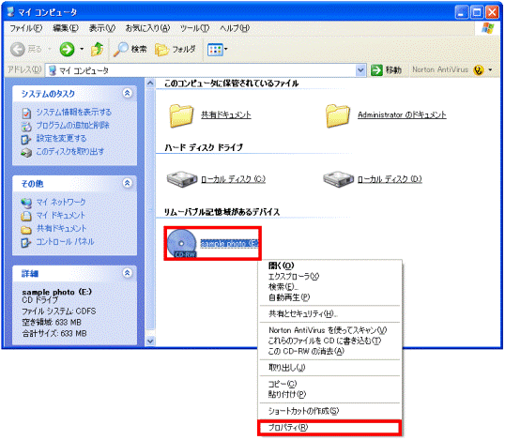Click the マイ ネットワーク icon
Screen dimensions: 505x440
(x=26, y=203)
